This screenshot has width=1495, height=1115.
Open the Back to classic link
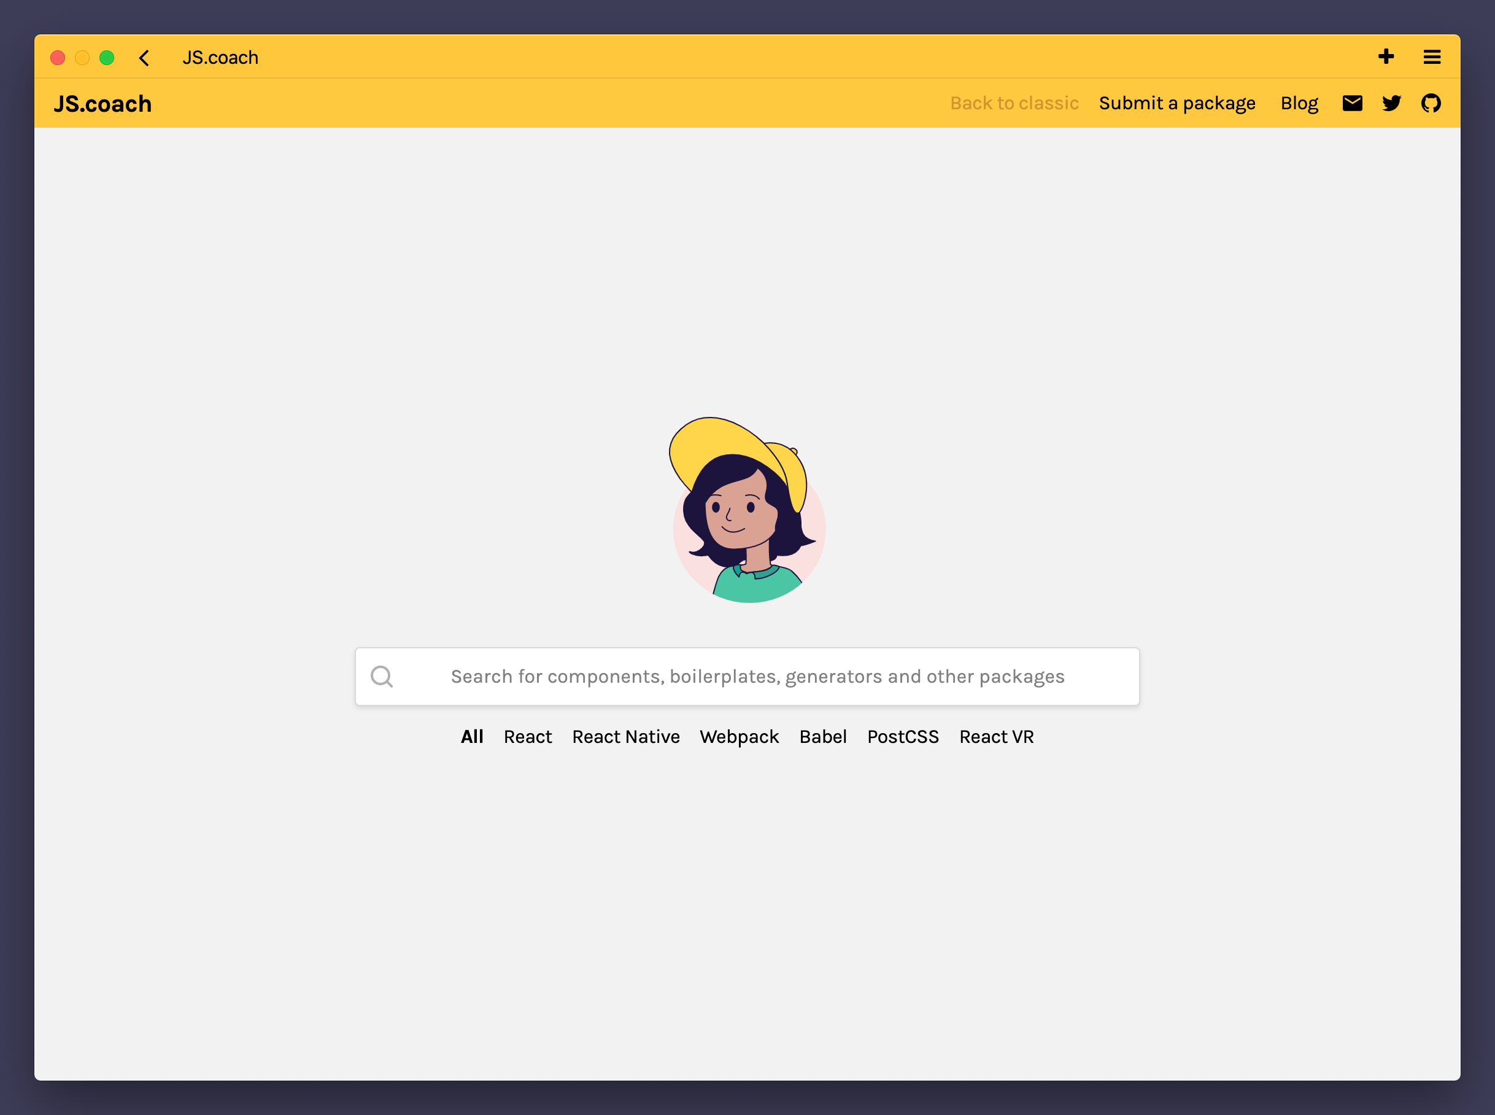(1014, 103)
